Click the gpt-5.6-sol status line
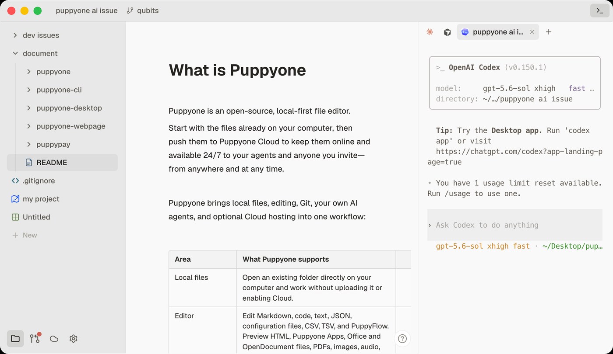This screenshot has height=354, width=613. pos(519,246)
